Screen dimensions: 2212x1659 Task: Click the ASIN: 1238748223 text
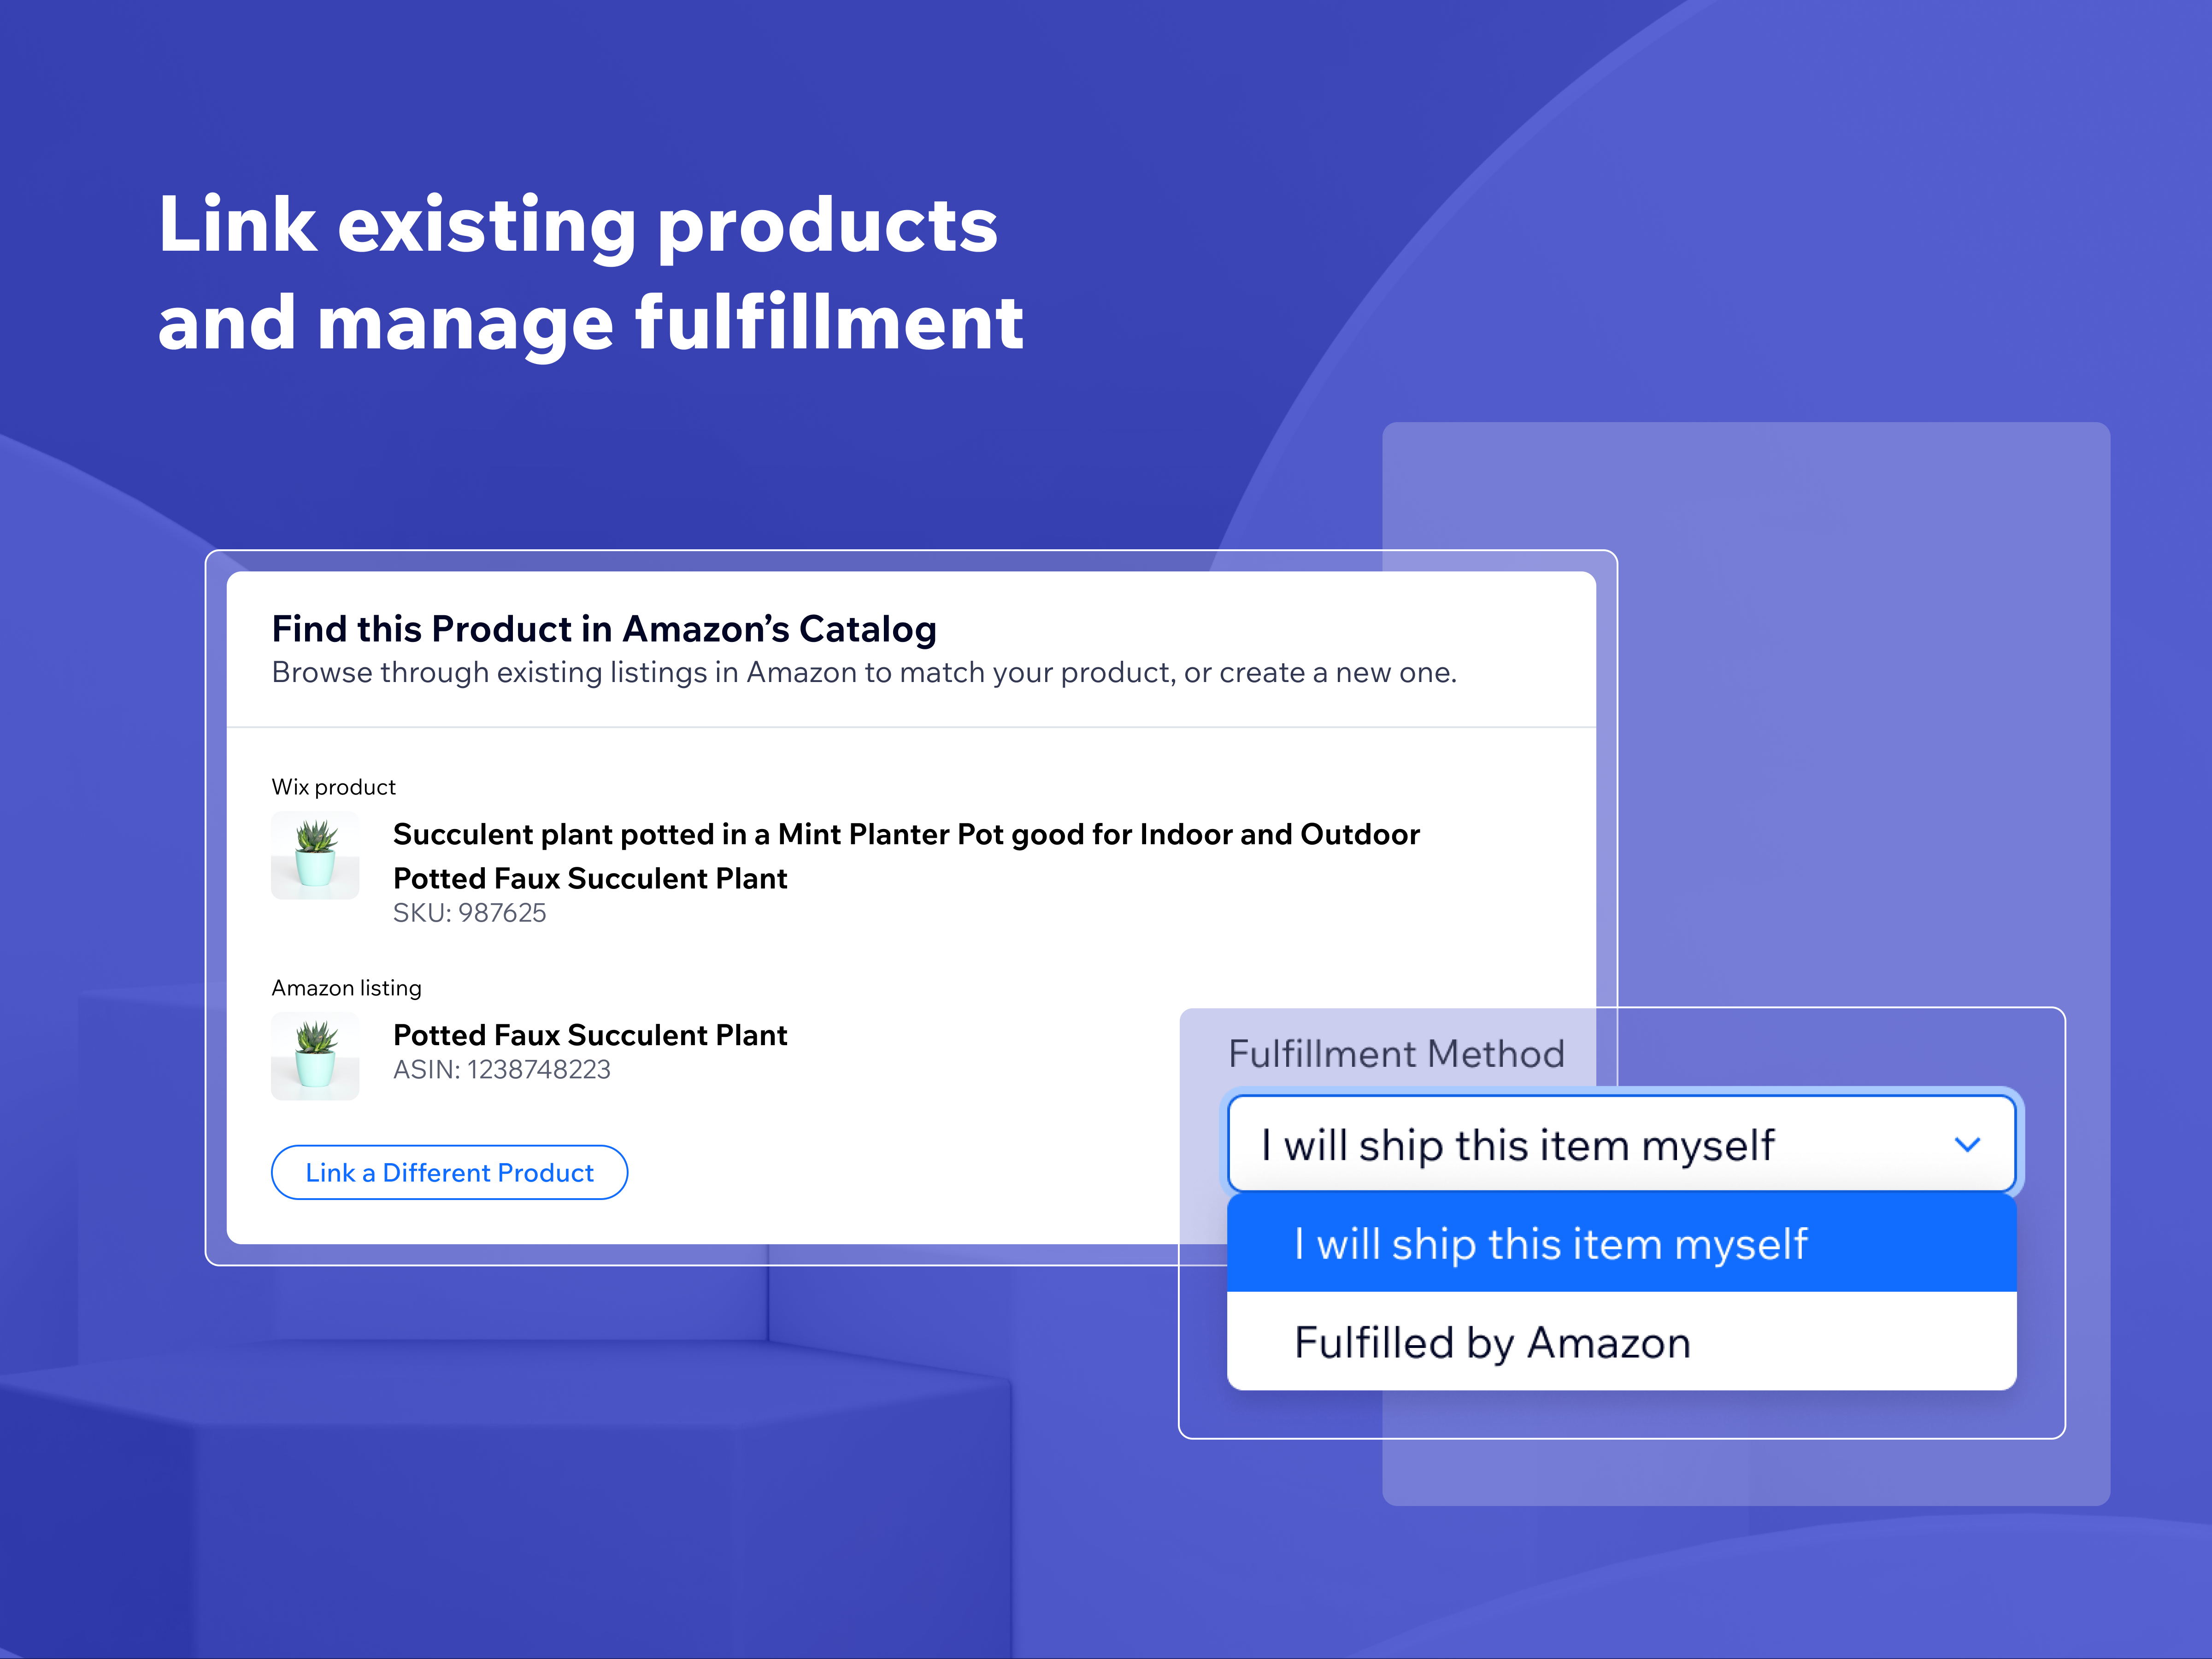[x=501, y=1069]
